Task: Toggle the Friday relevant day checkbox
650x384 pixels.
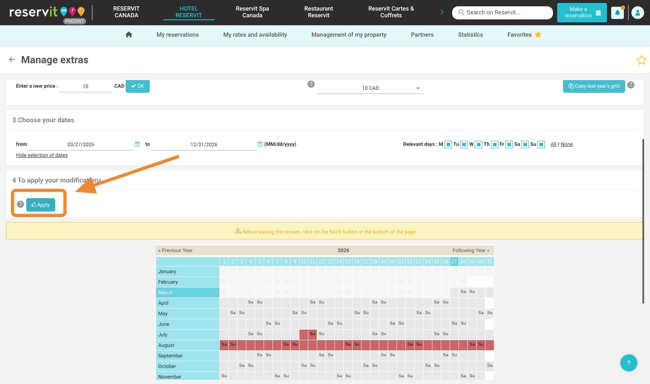Action: coord(509,145)
